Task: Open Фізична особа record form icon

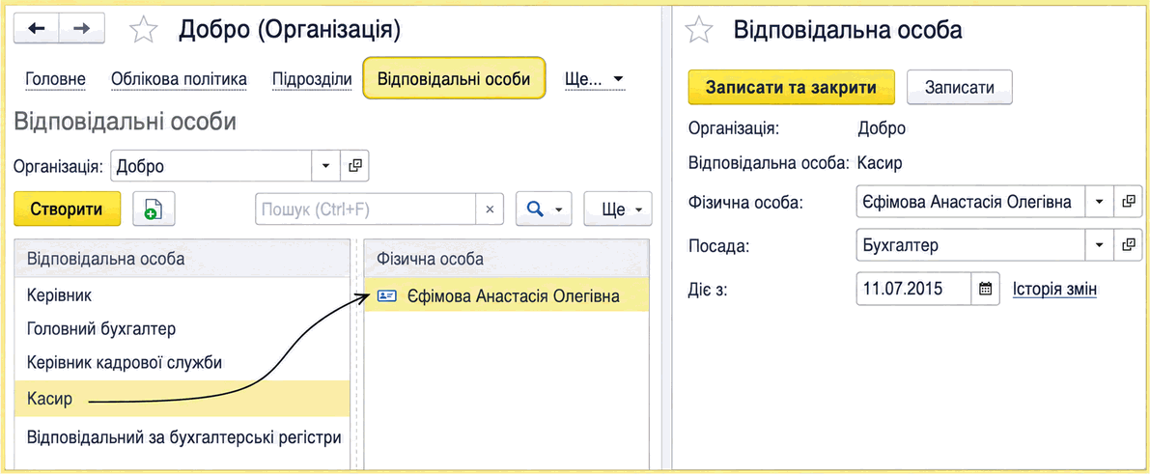Action: 1128,201
